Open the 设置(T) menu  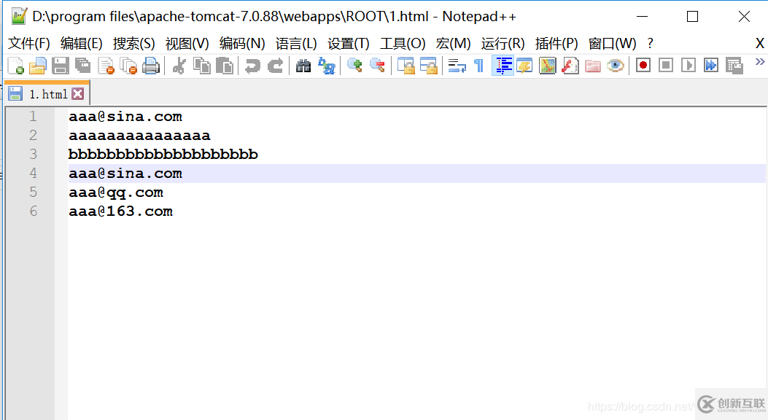click(x=348, y=44)
